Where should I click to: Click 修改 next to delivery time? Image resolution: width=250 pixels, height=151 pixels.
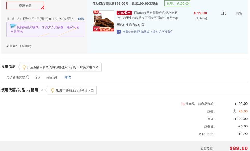click(x=81, y=19)
